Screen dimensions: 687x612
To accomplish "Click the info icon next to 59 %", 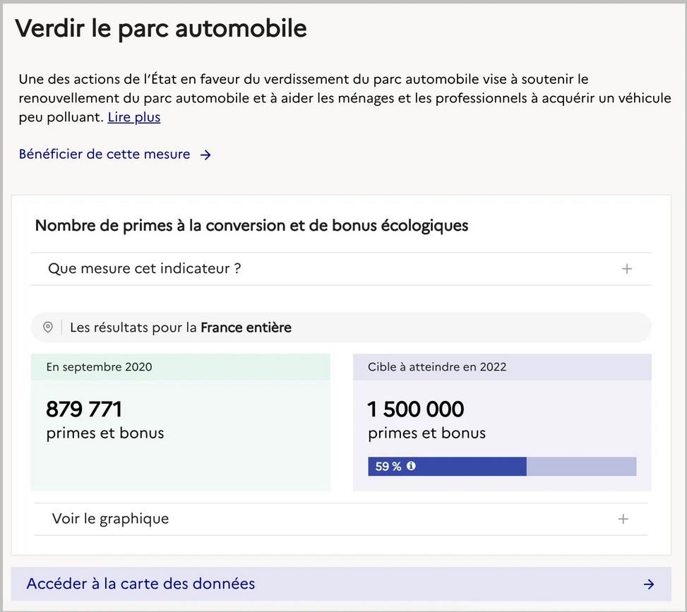I will 411,466.
